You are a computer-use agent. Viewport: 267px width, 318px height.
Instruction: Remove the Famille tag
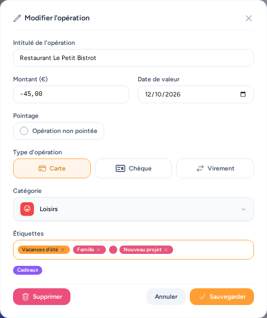[99, 250]
